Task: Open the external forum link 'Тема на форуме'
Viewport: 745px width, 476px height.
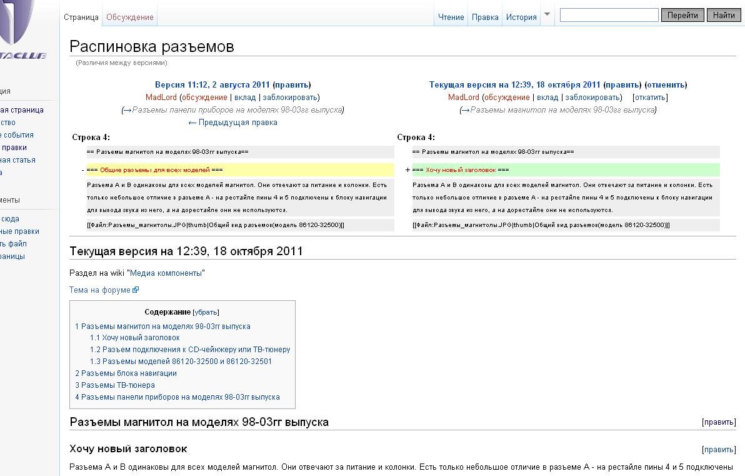Action: click(100, 290)
